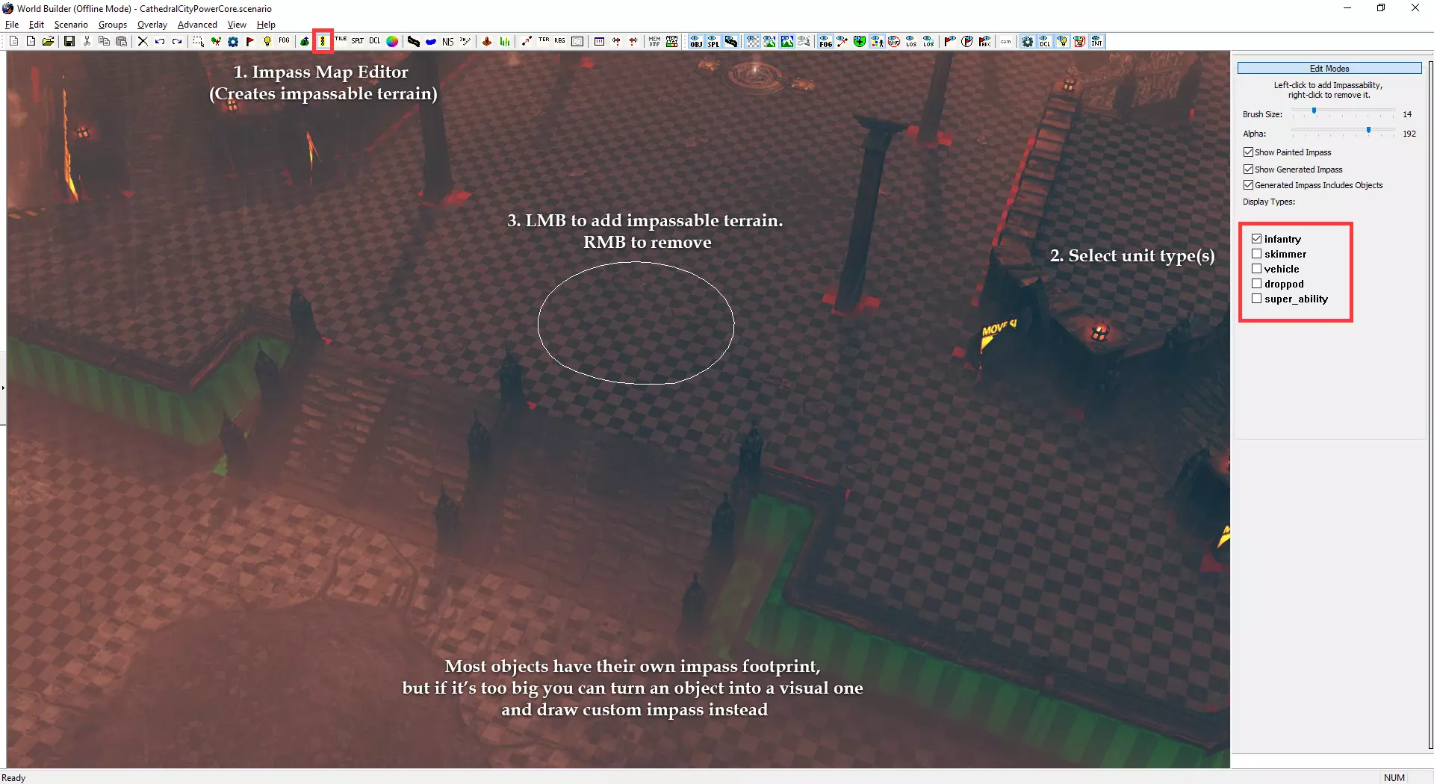Click the Save floppy disk icon
1434x784 pixels.
click(x=69, y=42)
